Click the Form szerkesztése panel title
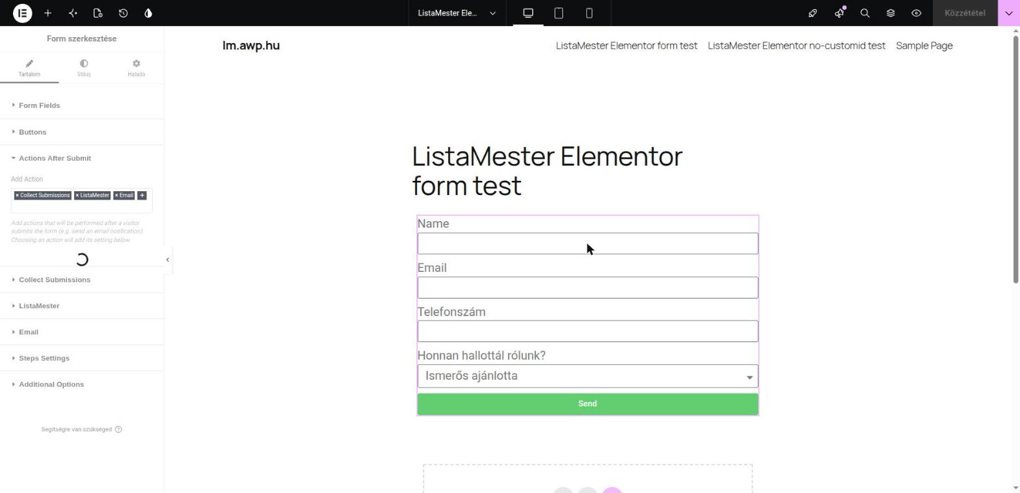1020x493 pixels. 81,38
